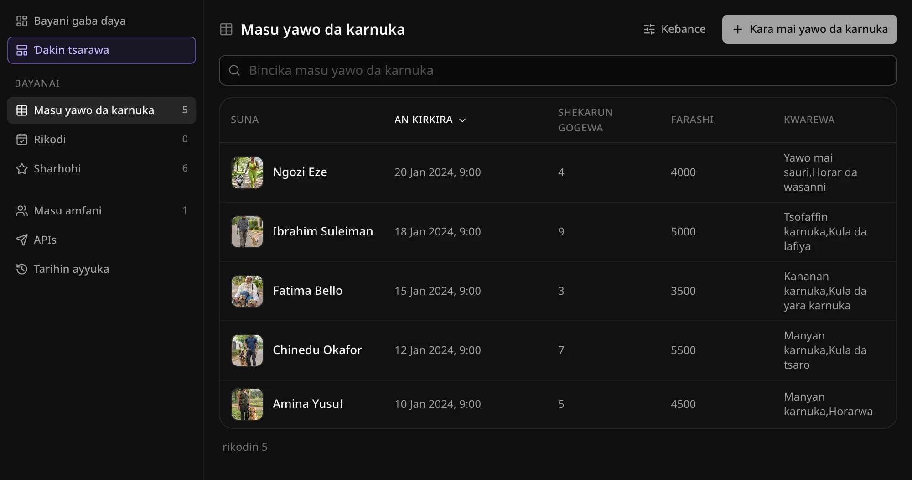Click the Sharhohi star icon
The height and width of the screenshot is (480, 912).
[x=22, y=169]
